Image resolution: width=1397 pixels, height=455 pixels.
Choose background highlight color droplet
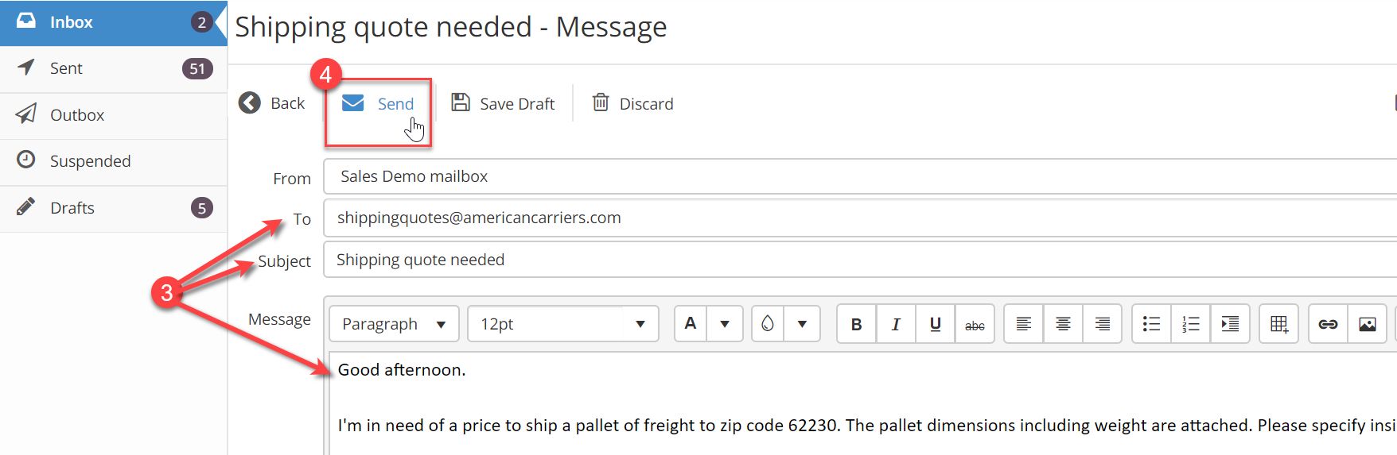(x=768, y=324)
